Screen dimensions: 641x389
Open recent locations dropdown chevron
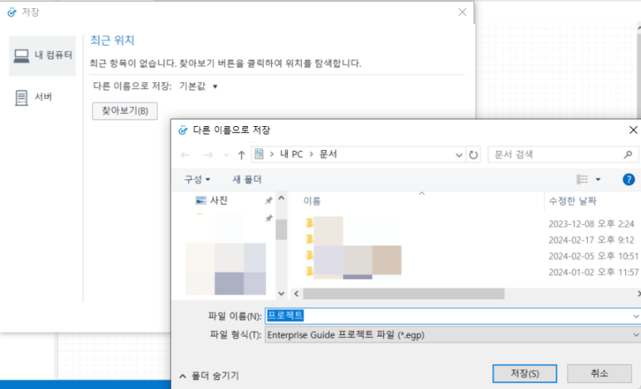(226, 155)
